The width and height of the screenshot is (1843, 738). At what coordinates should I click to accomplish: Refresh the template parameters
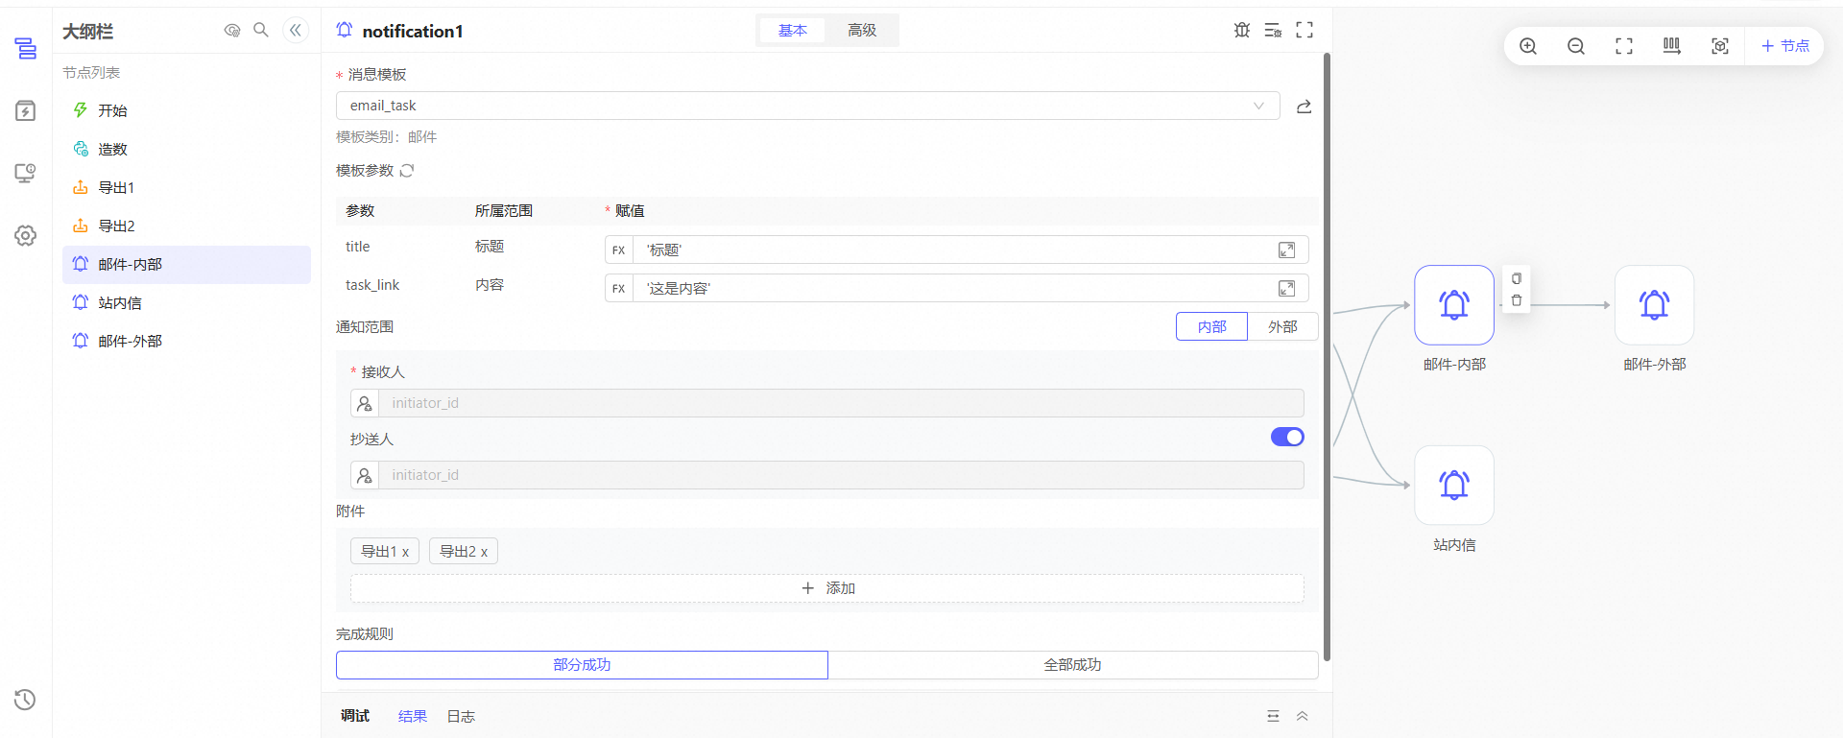(407, 171)
